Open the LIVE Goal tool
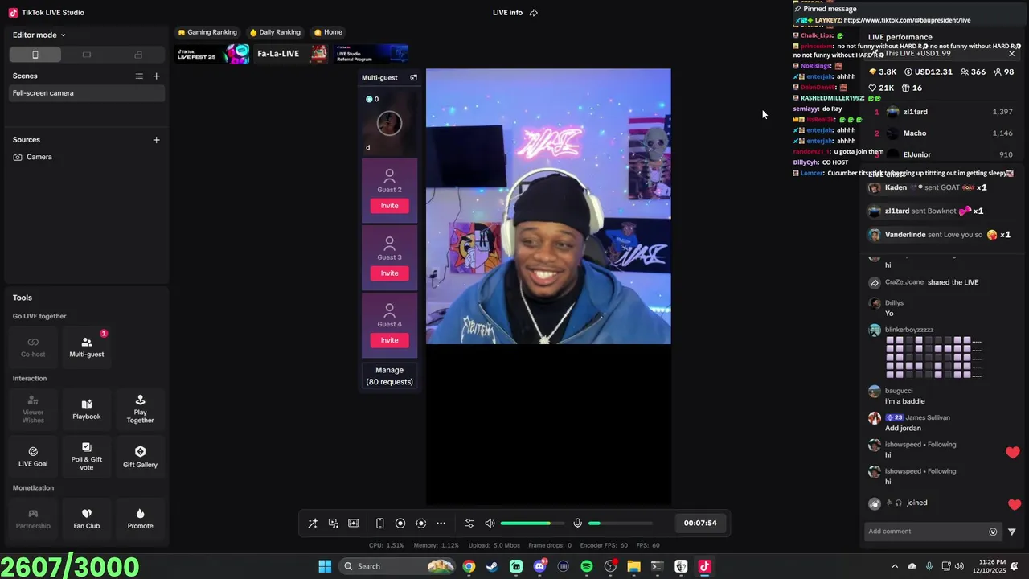The height and width of the screenshot is (579, 1029). pyautogui.click(x=33, y=456)
